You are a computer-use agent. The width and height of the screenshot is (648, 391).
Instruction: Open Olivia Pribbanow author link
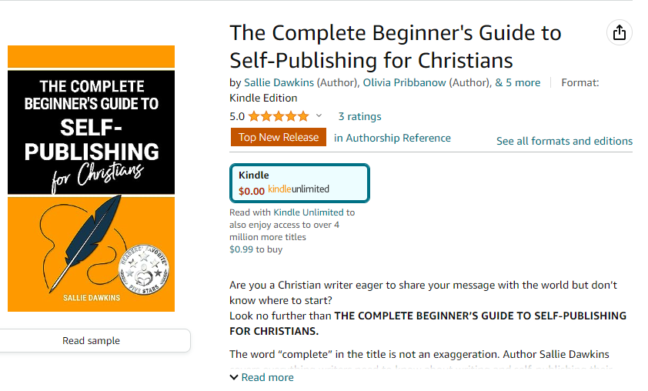click(404, 82)
